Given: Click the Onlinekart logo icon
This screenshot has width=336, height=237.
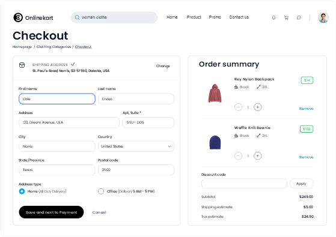Looking at the screenshot, I should [18, 17].
